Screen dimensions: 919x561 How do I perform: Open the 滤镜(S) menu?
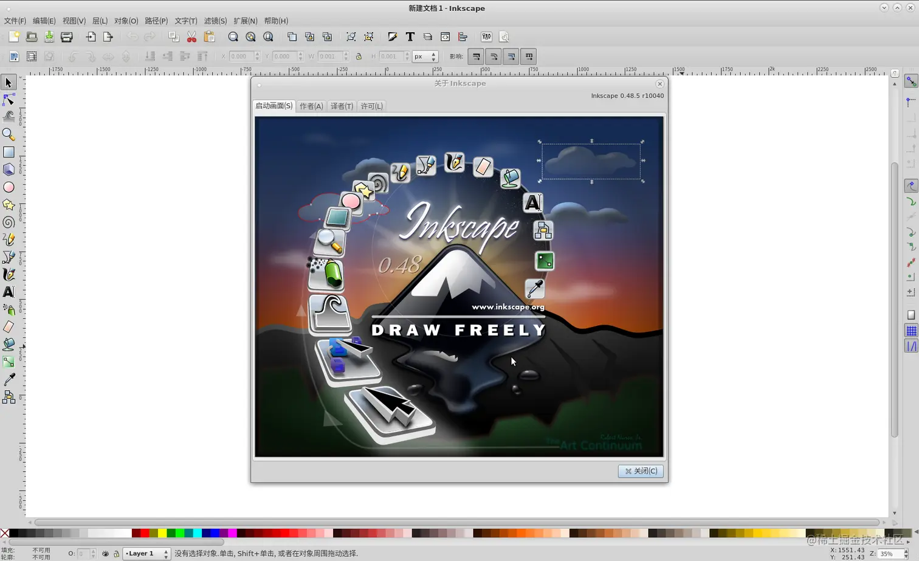tap(215, 21)
